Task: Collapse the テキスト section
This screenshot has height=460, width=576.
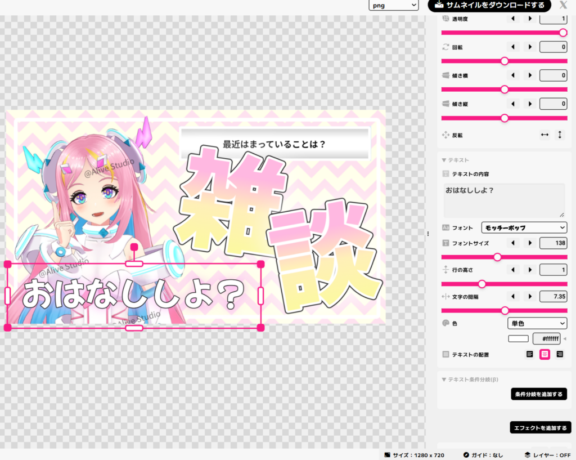Action: [455, 160]
